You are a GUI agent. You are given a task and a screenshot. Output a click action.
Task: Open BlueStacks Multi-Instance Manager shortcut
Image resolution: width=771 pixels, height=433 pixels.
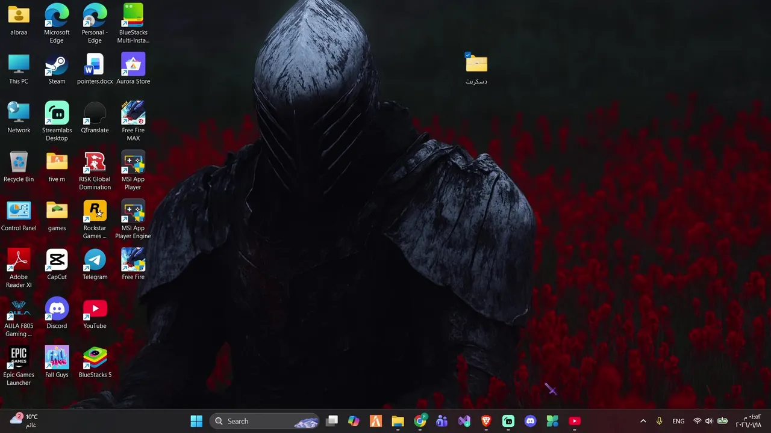(133, 24)
